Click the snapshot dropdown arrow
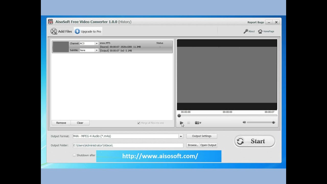 coord(200,123)
